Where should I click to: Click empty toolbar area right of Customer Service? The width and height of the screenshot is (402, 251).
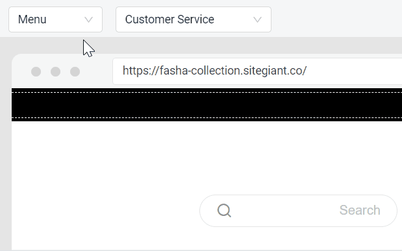(336, 19)
